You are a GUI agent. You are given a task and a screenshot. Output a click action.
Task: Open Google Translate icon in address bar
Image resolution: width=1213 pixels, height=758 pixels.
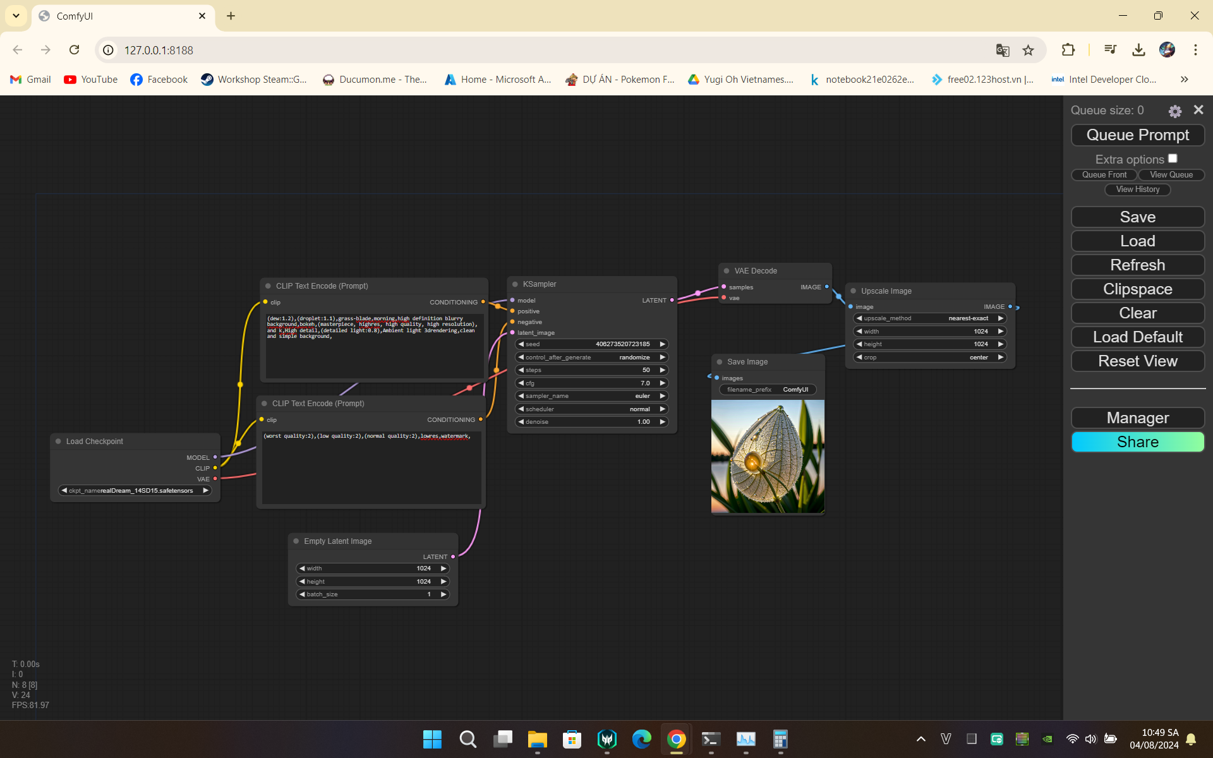tap(1003, 50)
